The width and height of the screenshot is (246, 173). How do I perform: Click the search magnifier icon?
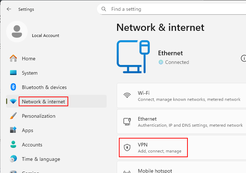tap(104, 9)
